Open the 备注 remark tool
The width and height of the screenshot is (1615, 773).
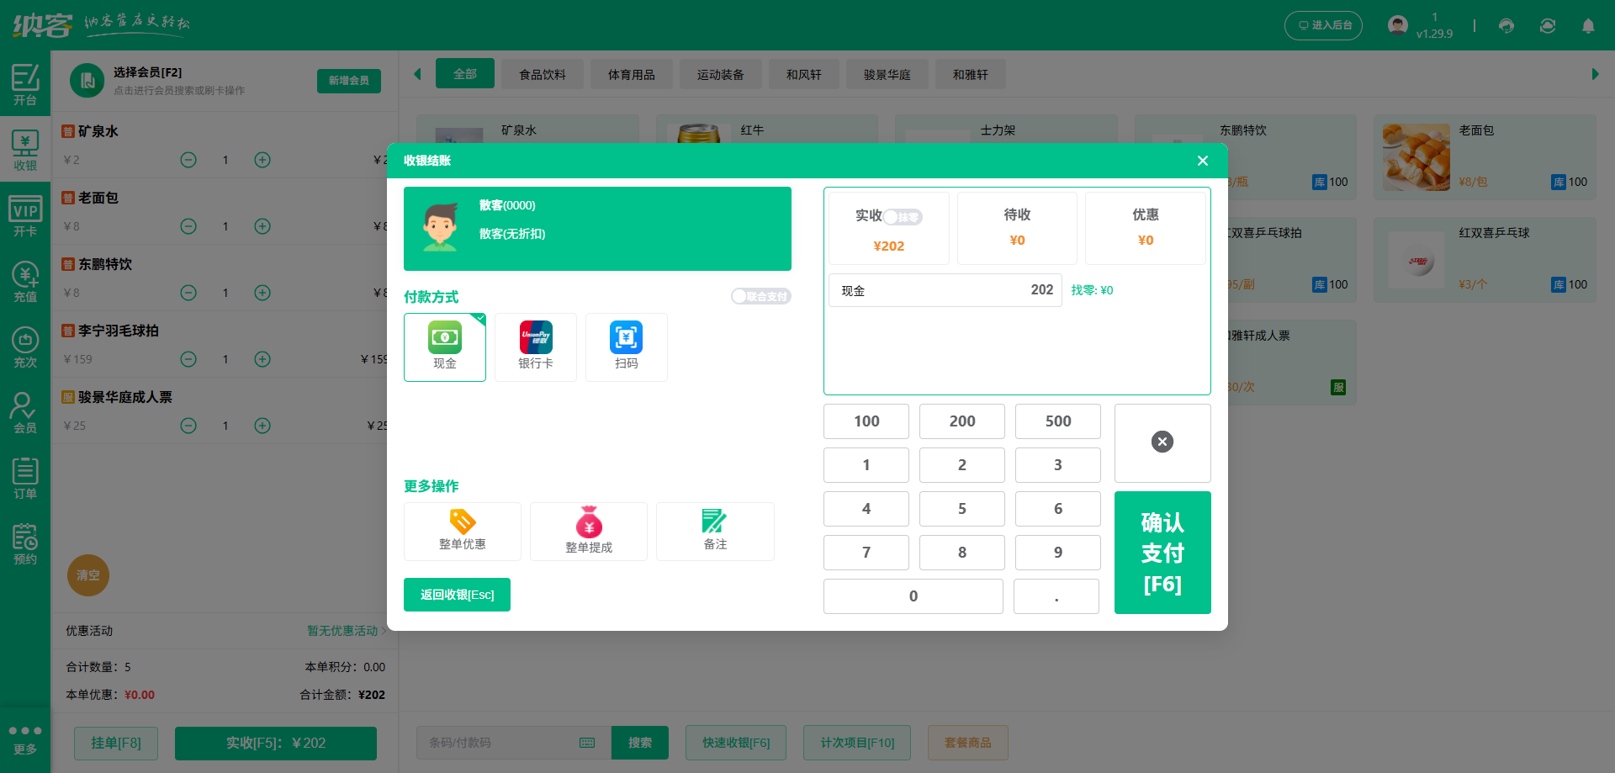pyautogui.click(x=714, y=531)
